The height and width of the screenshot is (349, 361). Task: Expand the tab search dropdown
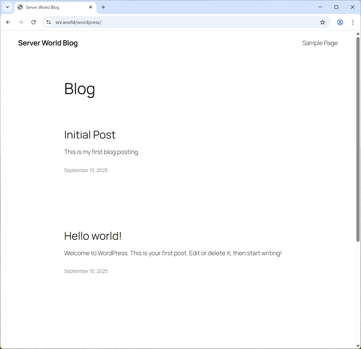click(7, 7)
